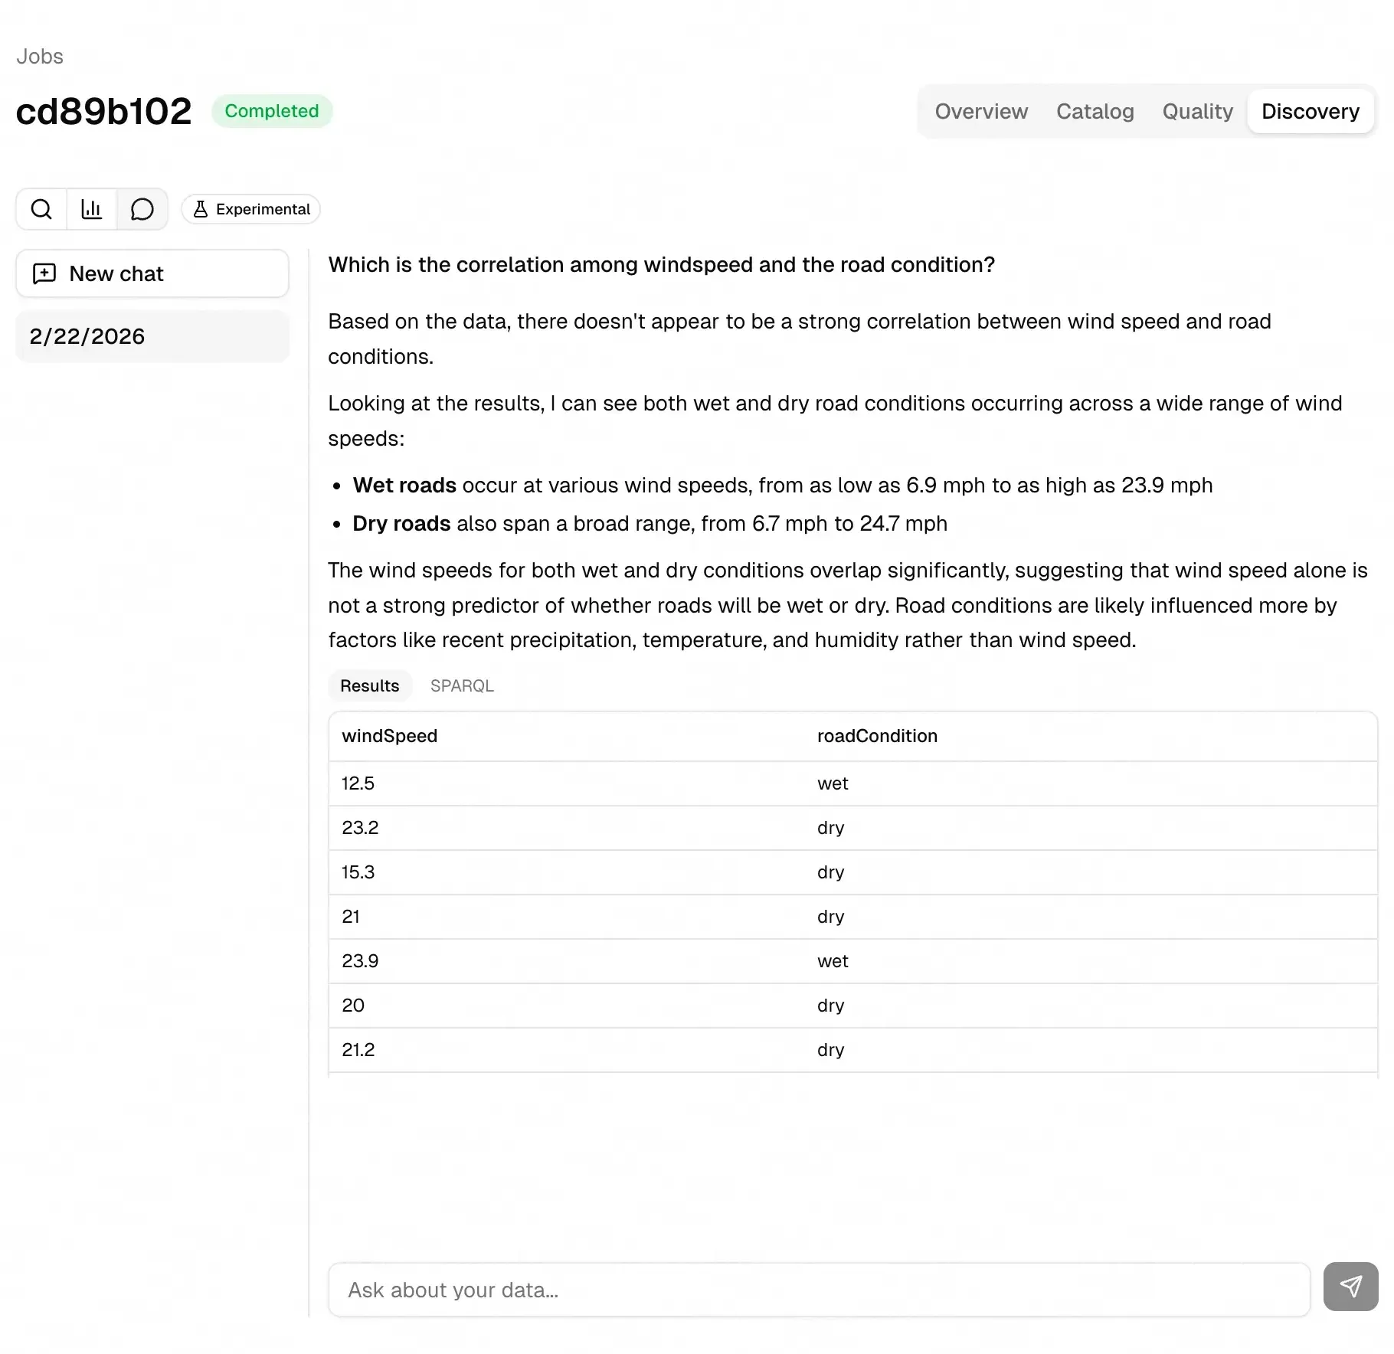Switch to the bar chart view icon
Screen dimensions: 1394x1354
pyautogui.click(x=92, y=209)
